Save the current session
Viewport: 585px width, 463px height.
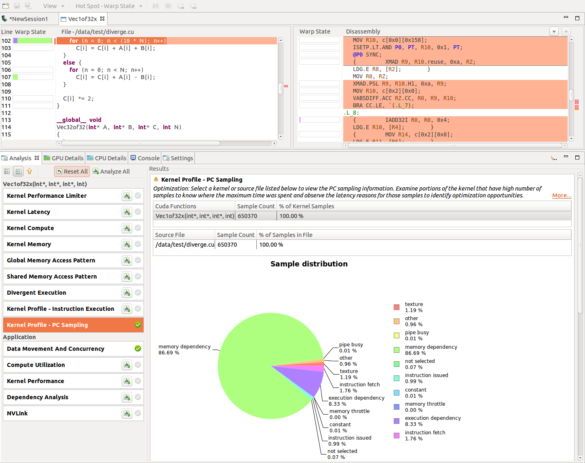[x=16, y=6]
